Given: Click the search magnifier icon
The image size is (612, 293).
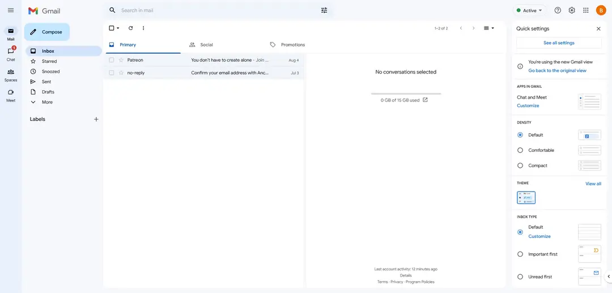Looking at the screenshot, I should tap(112, 10).
